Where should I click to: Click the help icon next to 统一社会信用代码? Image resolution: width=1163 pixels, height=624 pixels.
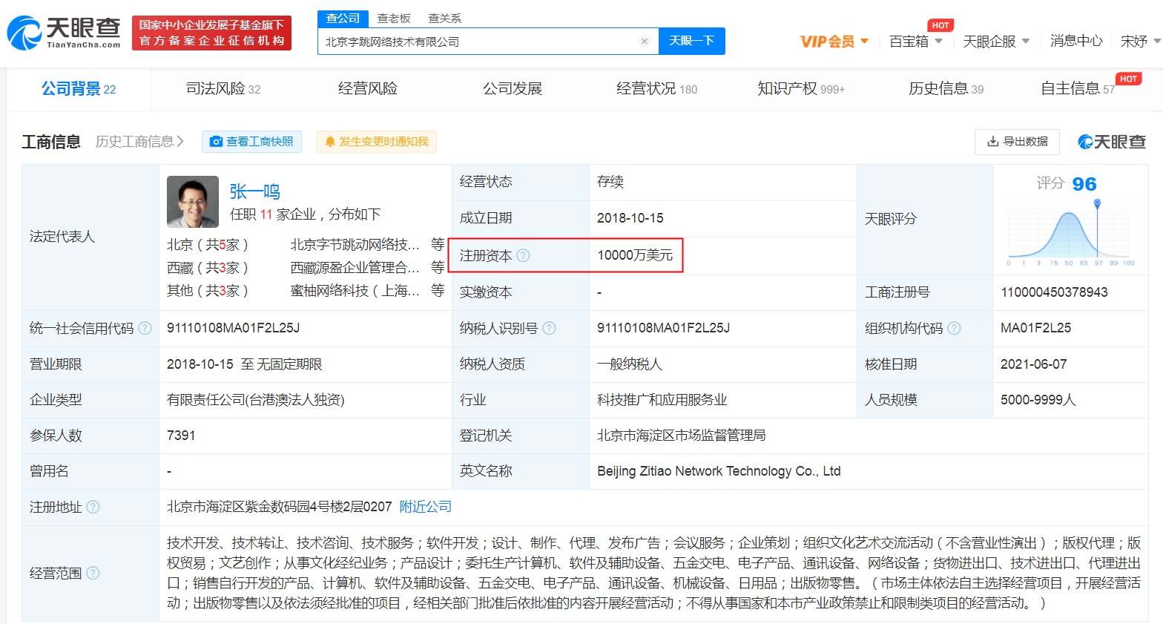[145, 328]
